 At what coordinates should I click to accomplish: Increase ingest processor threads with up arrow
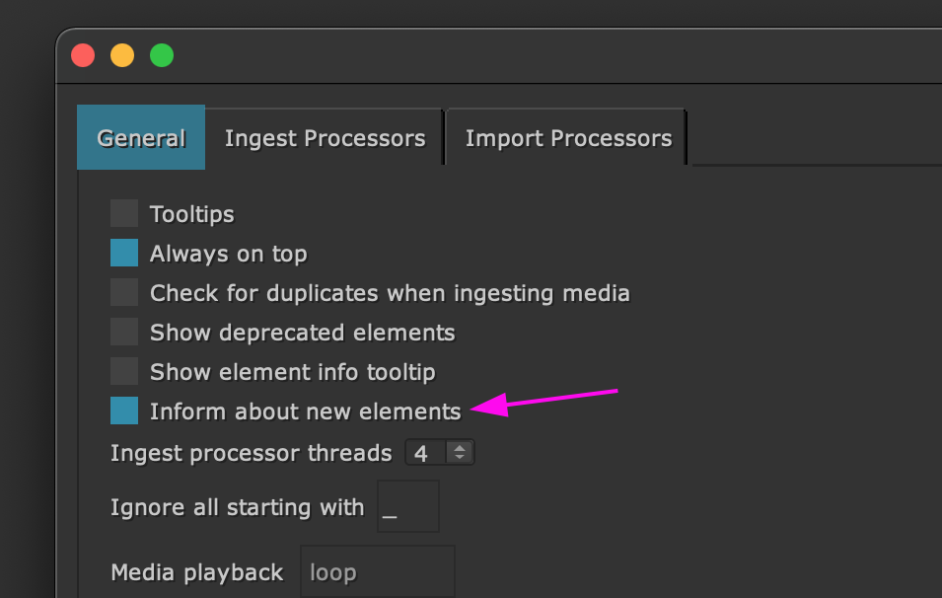pos(460,448)
